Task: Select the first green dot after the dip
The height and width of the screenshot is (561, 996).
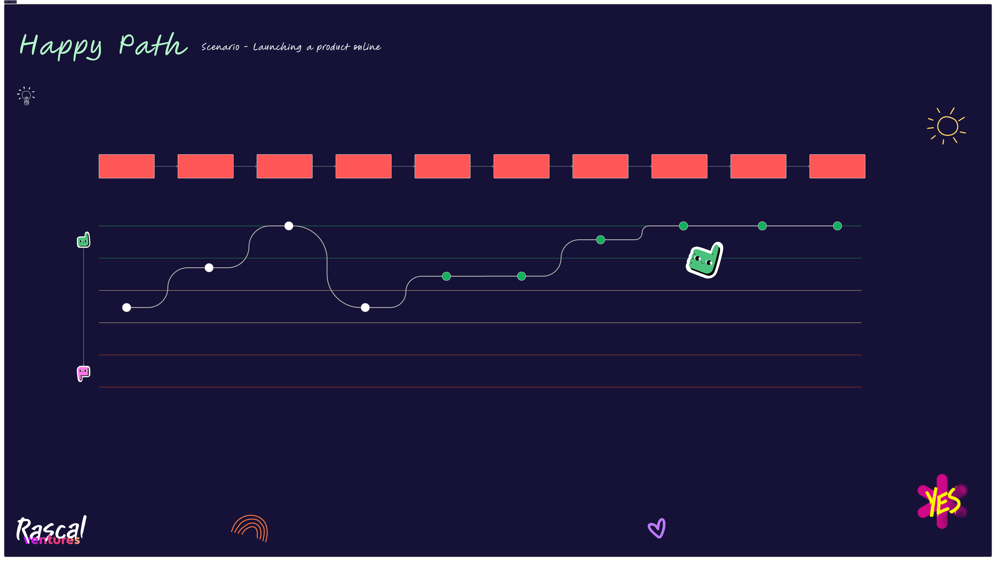Action: pos(445,277)
